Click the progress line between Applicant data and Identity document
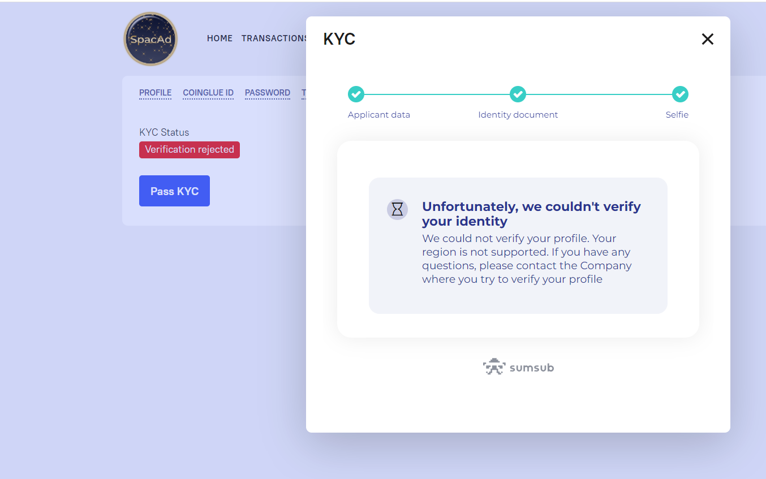This screenshot has height=479, width=766. pyautogui.click(x=437, y=94)
